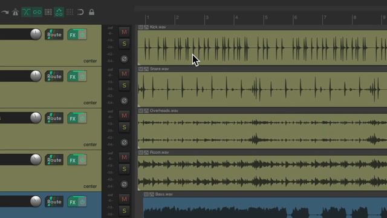This screenshot has width=387, height=218.
Task: Click bar 5 on the timeline ruler
Action: [266, 18]
